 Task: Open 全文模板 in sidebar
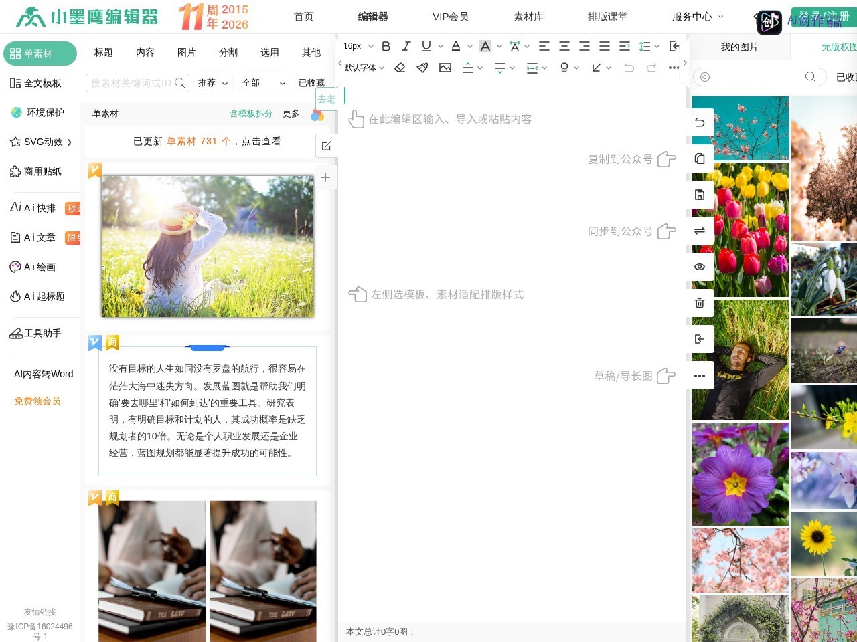pyautogui.click(x=36, y=83)
